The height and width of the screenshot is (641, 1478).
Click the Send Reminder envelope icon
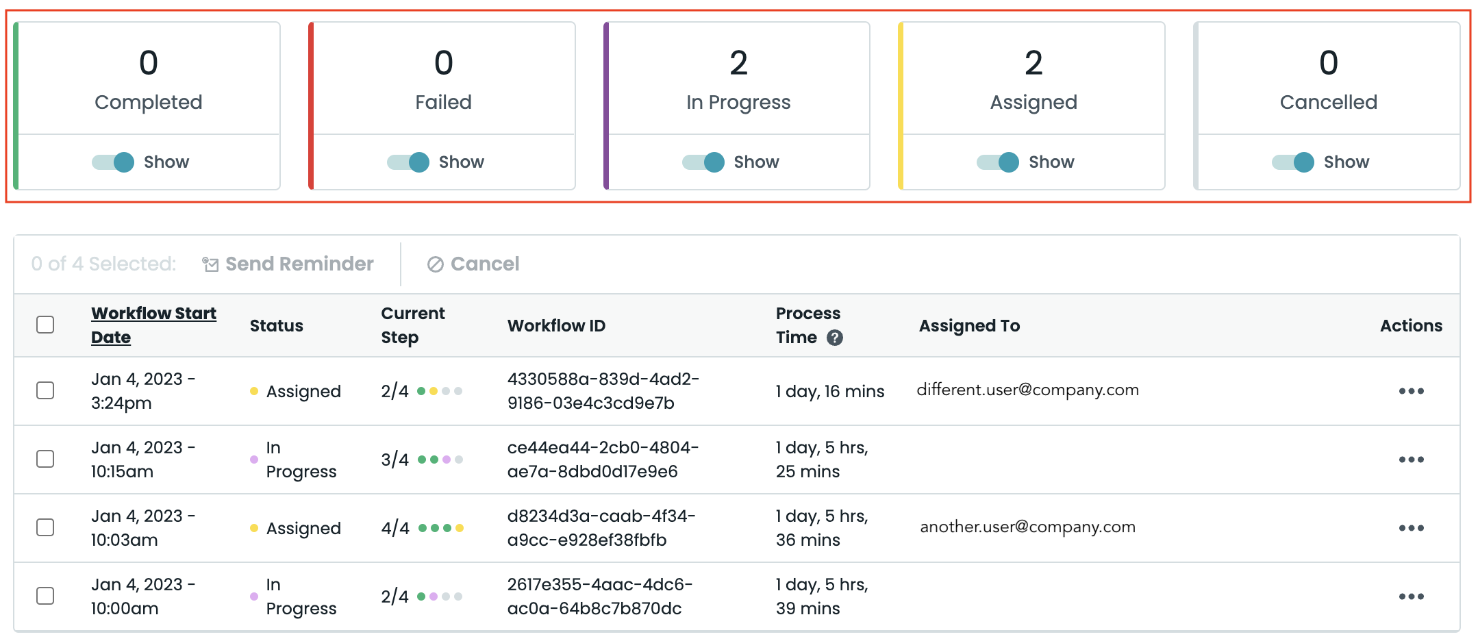pyautogui.click(x=210, y=264)
